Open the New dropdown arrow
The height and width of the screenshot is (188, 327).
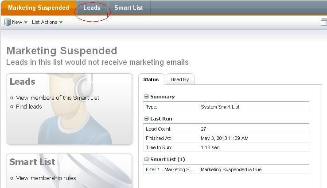[x=26, y=23]
